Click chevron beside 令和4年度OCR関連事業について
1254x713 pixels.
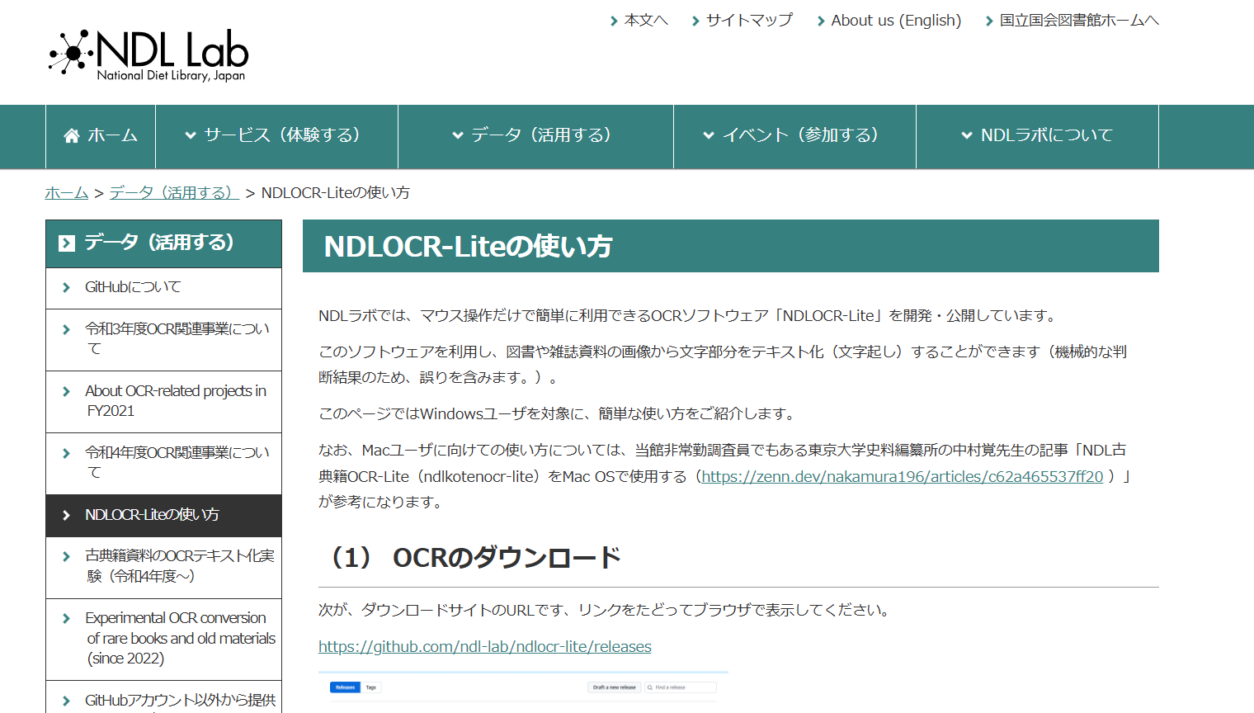tap(67, 454)
